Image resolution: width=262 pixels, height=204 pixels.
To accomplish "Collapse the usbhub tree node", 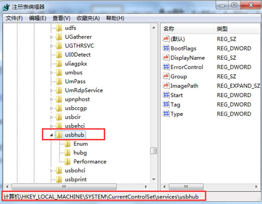I will tap(52, 135).
